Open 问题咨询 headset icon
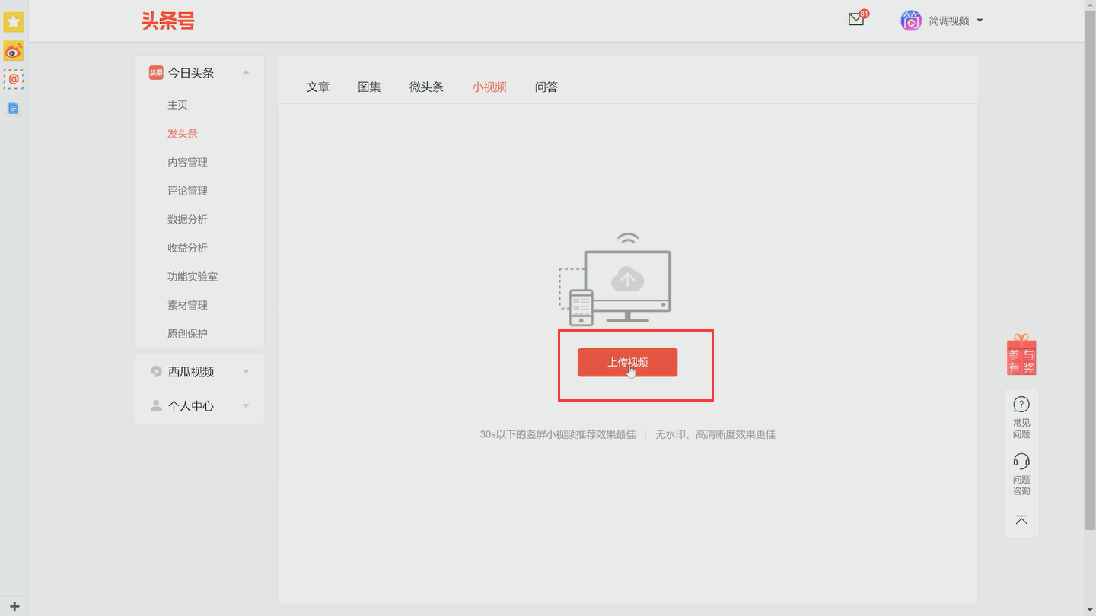 1021,461
